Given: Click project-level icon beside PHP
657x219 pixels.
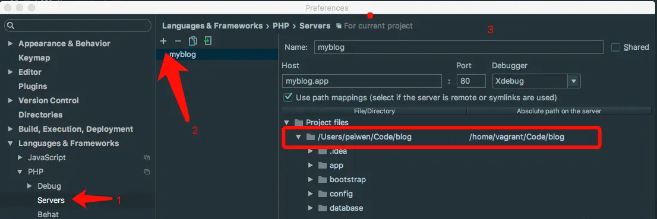Looking at the screenshot, I should tap(147, 172).
